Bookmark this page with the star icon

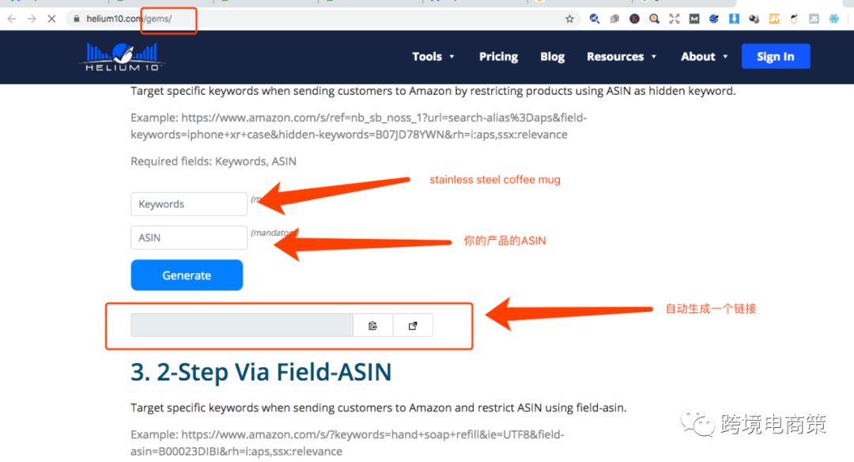pos(569,19)
